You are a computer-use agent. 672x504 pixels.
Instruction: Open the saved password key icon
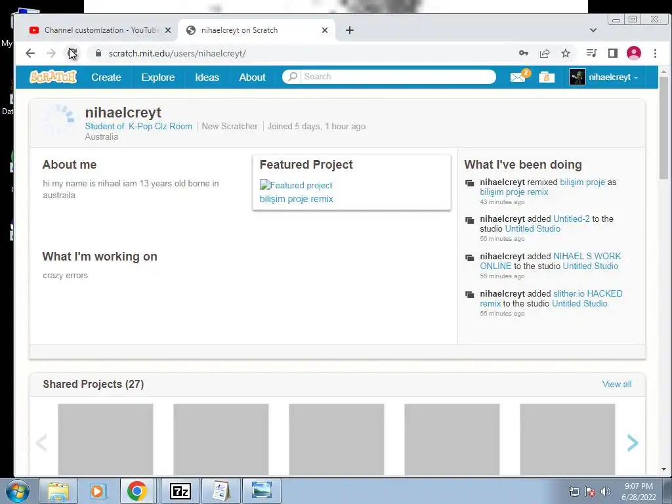523,53
